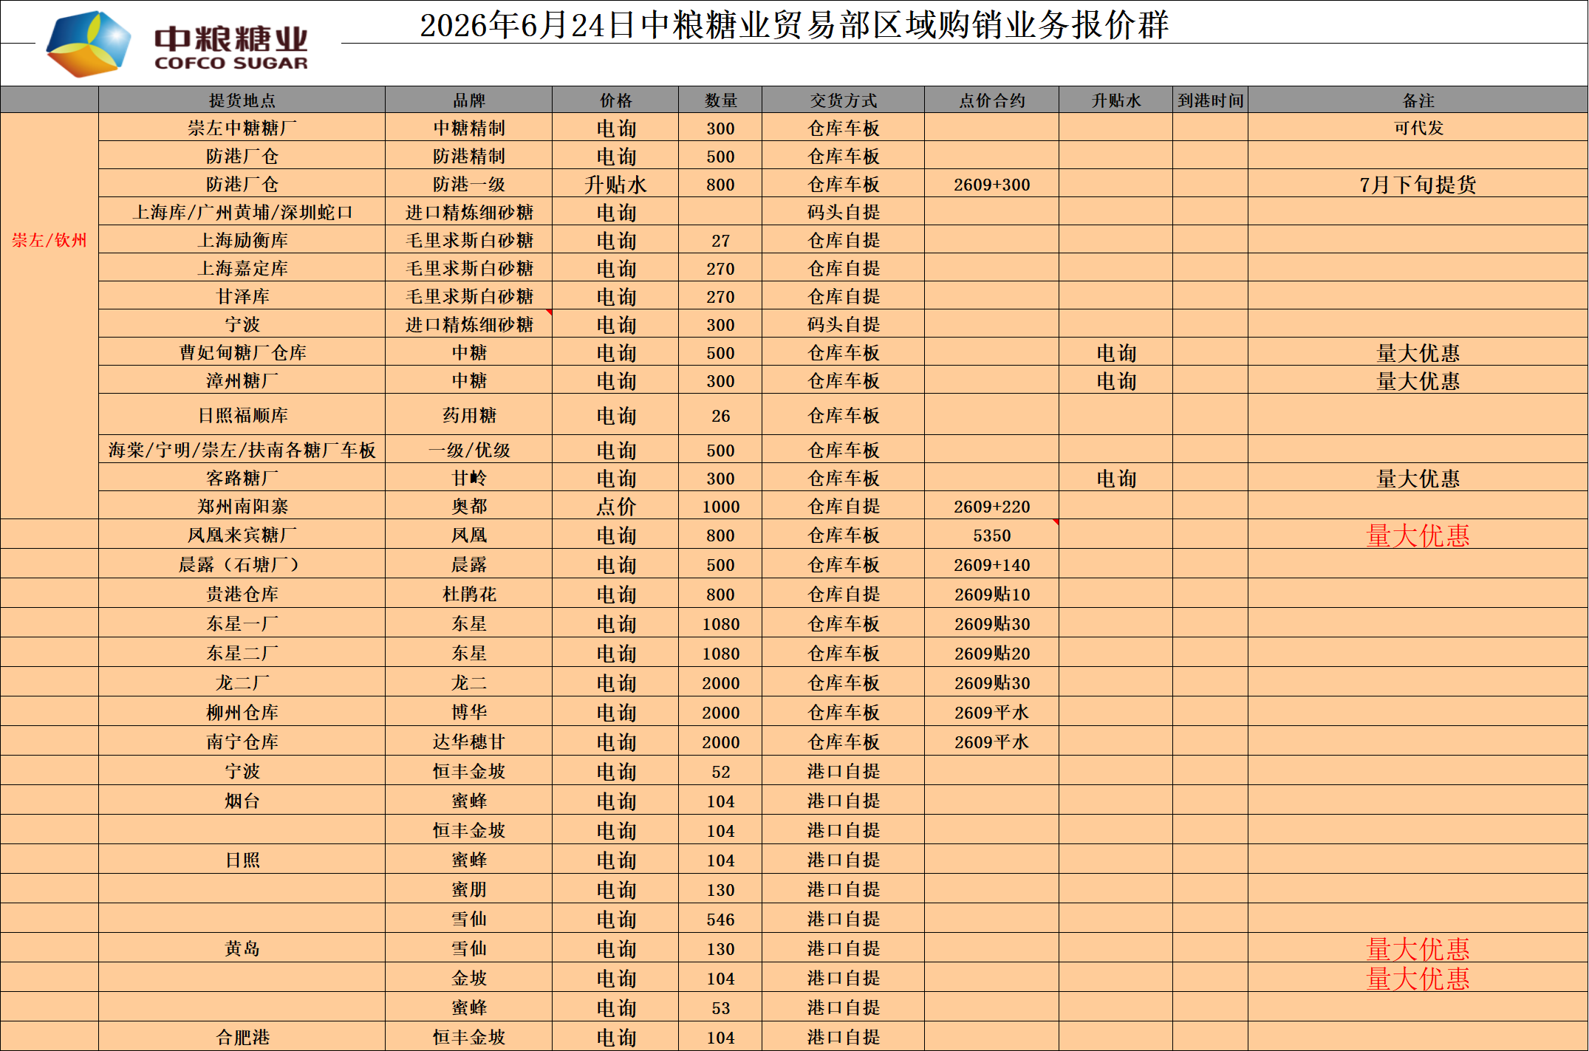Click the '可代发' remark cell
1589x1051 pixels.
[1418, 128]
